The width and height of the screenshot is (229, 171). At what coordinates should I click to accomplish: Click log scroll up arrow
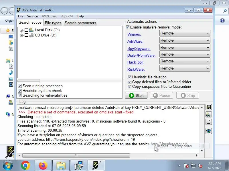(202, 107)
